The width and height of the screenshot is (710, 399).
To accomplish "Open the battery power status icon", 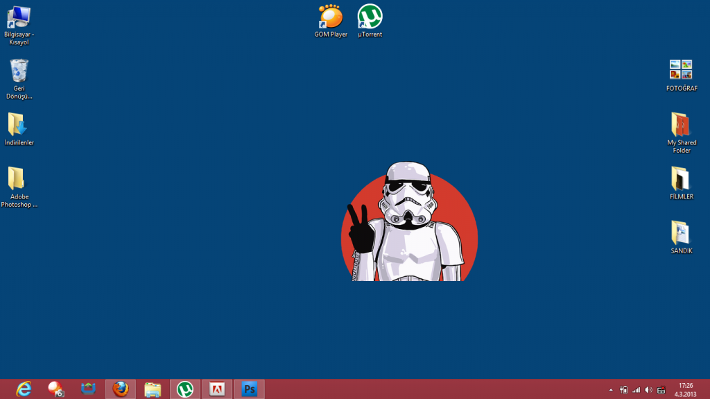I will coord(623,390).
